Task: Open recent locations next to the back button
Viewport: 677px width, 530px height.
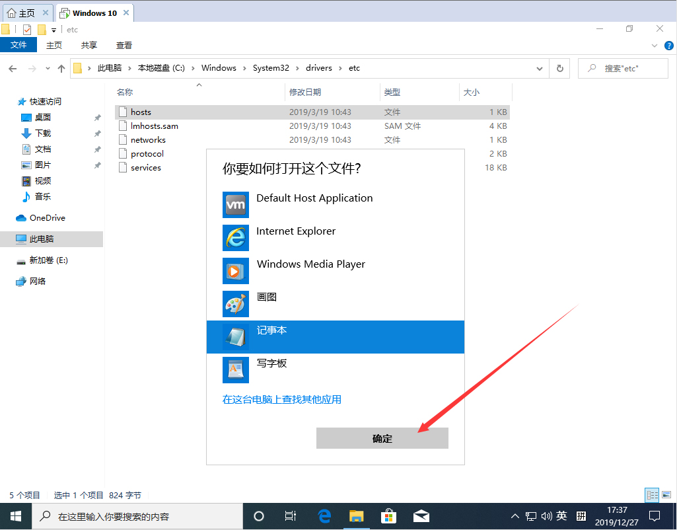Action: (x=46, y=68)
